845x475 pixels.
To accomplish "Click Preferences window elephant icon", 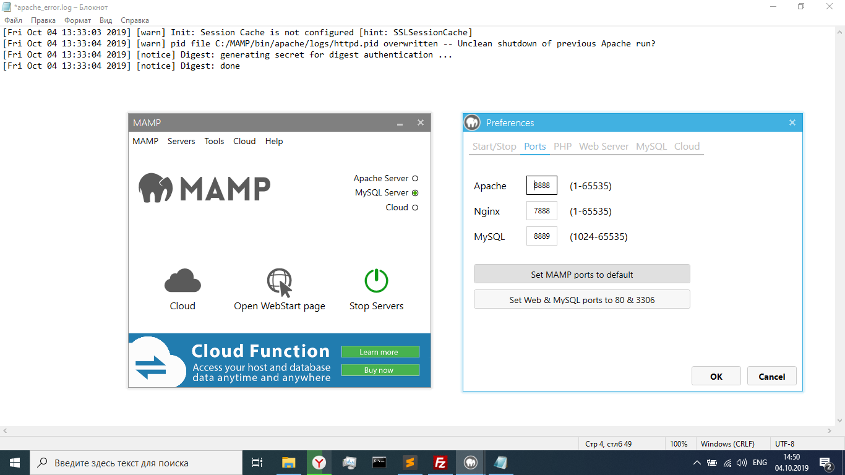I will 473,122.
